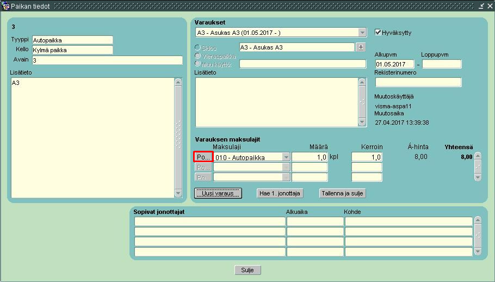Click the Rekisterinumero input field
Viewport: 495px width, 282px height.
tap(418, 82)
